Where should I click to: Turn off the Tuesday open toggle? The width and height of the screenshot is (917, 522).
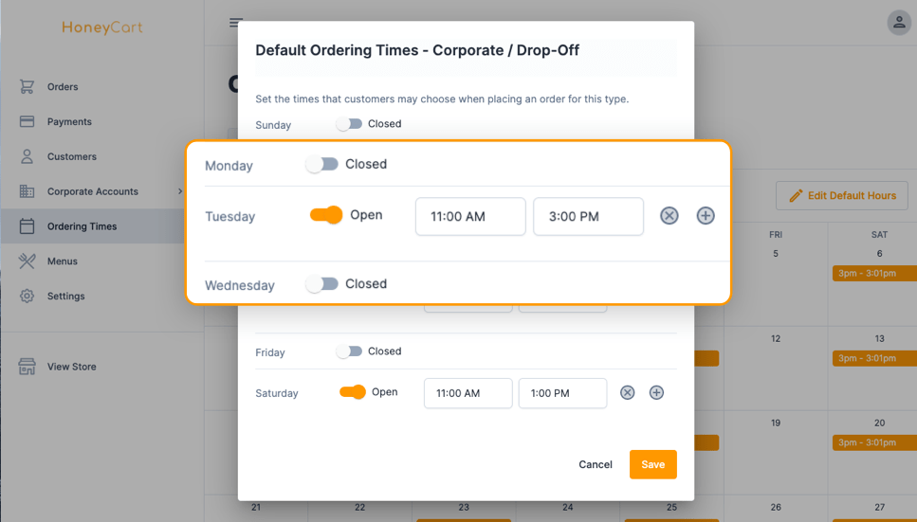(x=326, y=214)
